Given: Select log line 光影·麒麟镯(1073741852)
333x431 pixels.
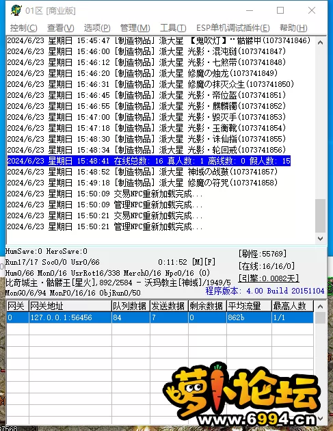Looking at the screenshot, I should click(146, 106).
